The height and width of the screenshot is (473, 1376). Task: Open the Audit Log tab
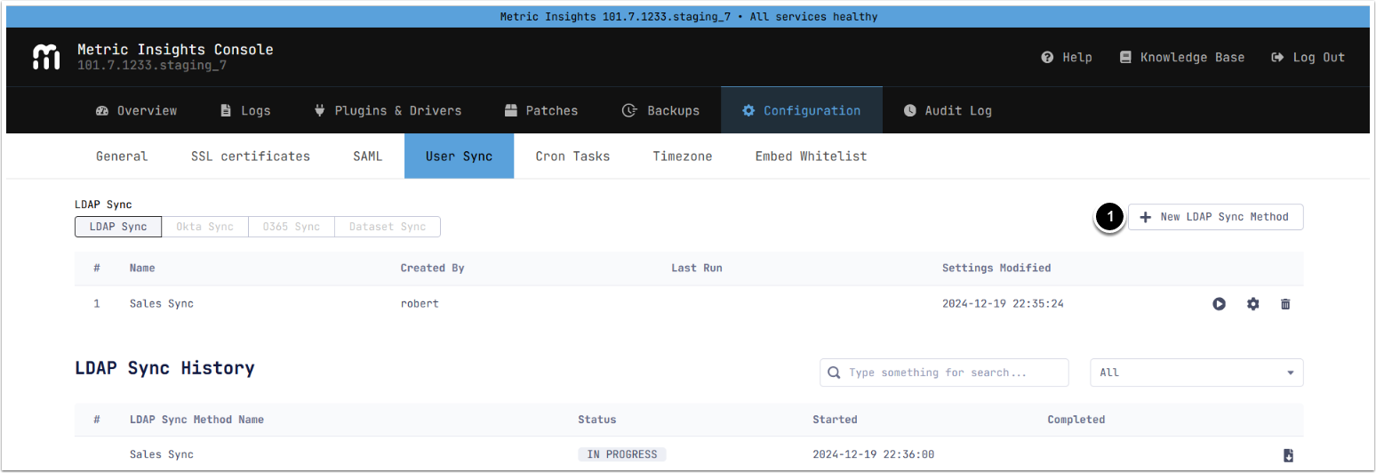948,110
